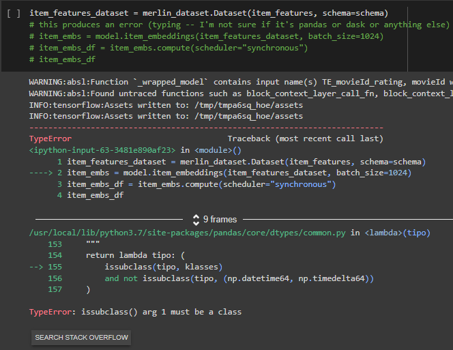453x350 pixels.
Task: Click the first 'Assets written to' info line
Action: pos(166,105)
